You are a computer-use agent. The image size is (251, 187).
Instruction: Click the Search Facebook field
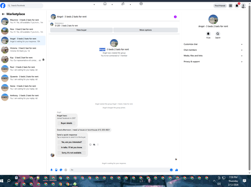point(25,6)
